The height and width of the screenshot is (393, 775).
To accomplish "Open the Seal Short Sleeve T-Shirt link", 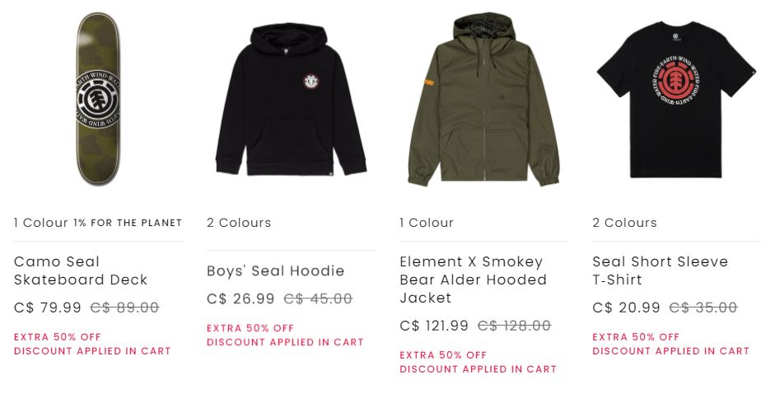I will coord(660,270).
